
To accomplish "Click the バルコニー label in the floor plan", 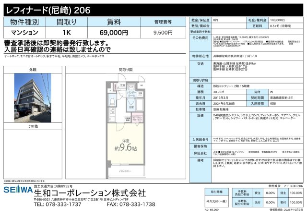I will pyautogui.click(x=126, y=171).
